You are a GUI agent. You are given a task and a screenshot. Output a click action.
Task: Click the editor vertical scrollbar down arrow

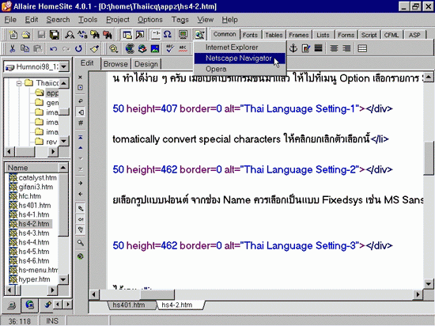(x=429, y=284)
